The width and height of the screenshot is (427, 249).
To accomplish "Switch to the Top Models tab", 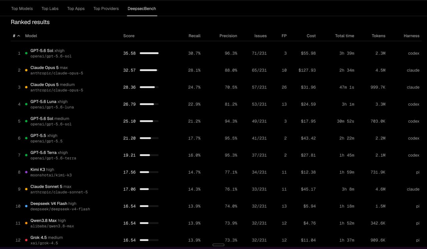I will click(x=22, y=9).
